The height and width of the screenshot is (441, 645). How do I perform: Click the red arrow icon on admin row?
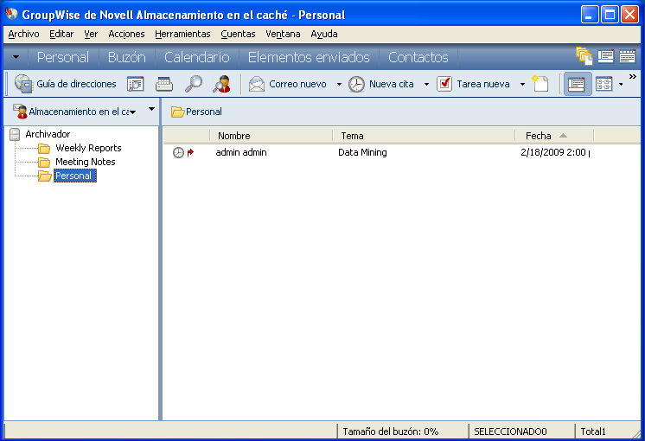point(190,153)
